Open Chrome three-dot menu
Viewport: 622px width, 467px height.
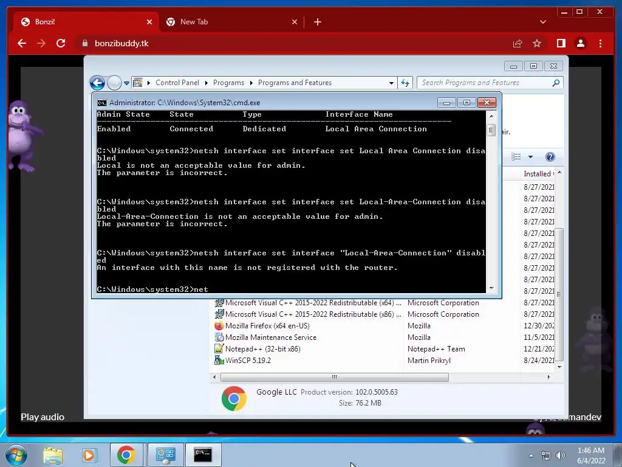pos(600,43)
